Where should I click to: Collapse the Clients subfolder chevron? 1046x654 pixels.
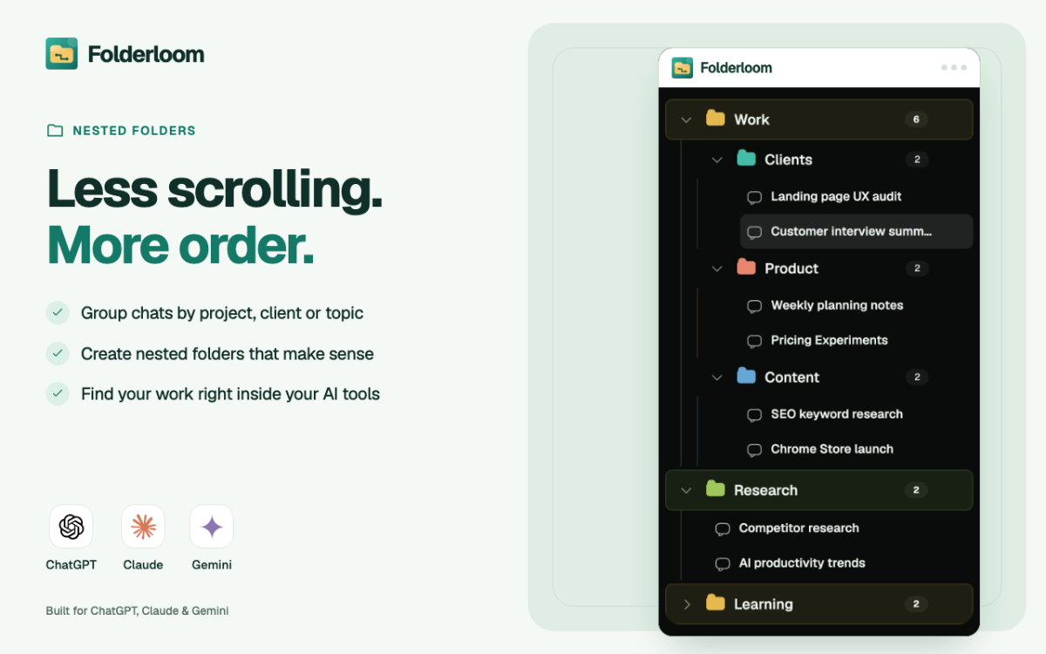[717, 160]
